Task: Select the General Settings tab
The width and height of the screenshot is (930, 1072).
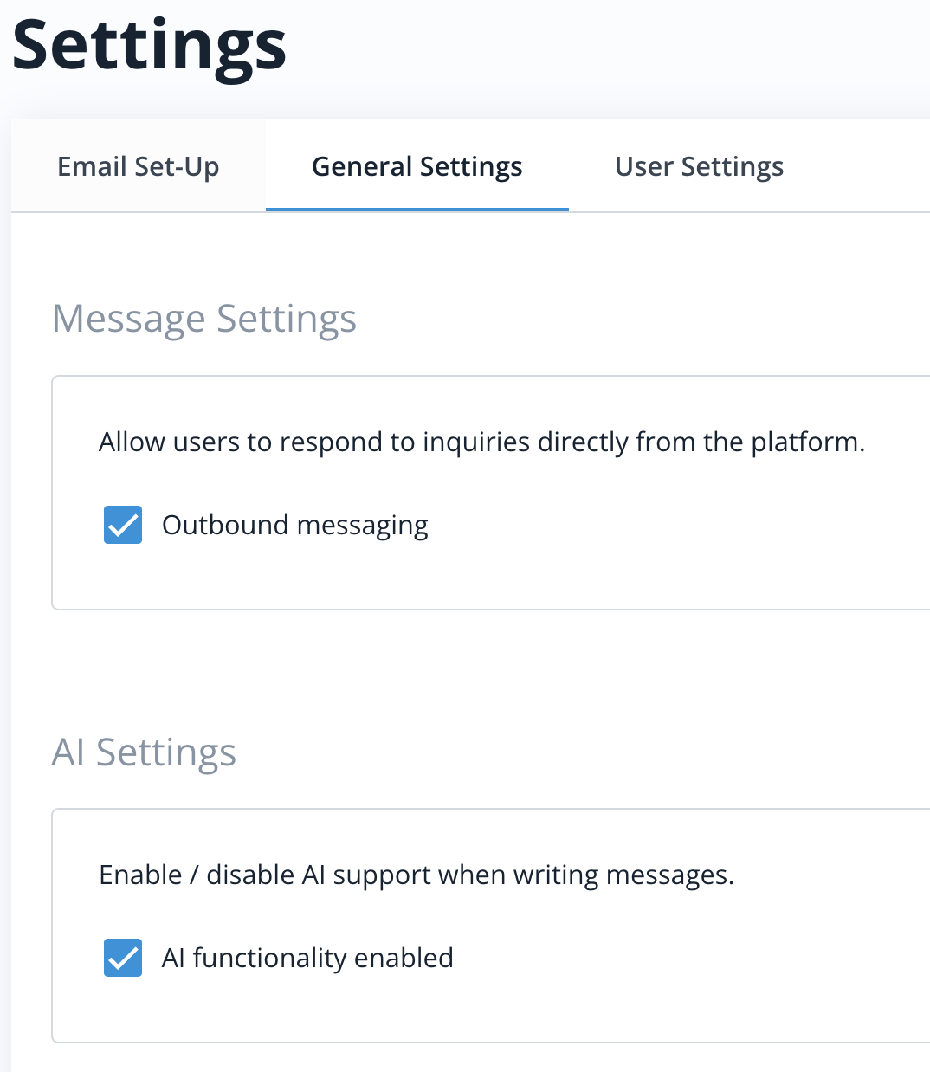Action: (417, 165)
